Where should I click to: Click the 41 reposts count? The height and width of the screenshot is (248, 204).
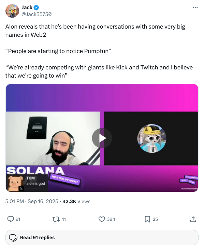click(x=63, y=219)
